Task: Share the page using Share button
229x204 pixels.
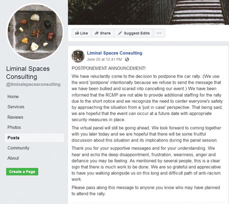Action: coord(103,33)
